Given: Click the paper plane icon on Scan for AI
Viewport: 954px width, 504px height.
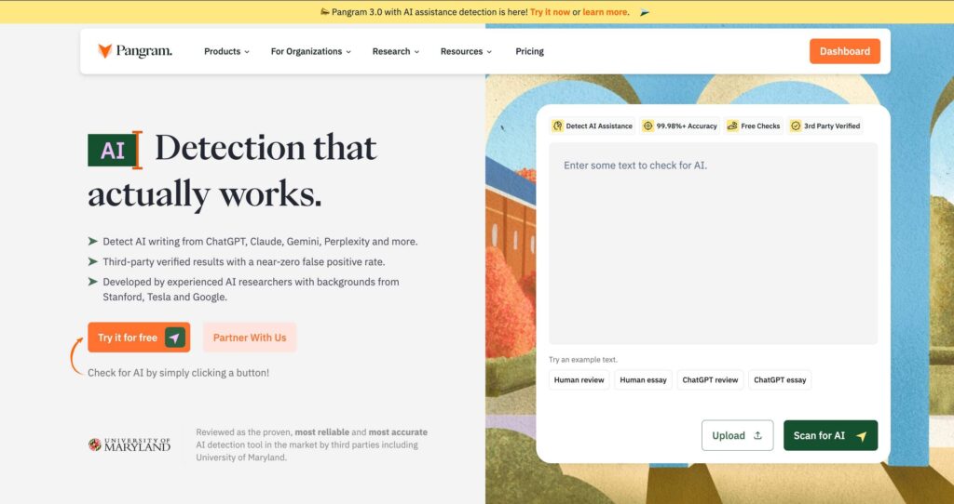Looking at the screenshot, I should 861,435.
